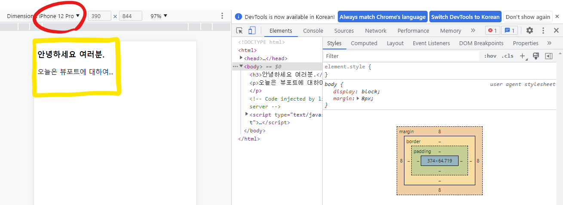Click the paragraph 오늘은 뷰포트에 대하여...
The width and height of the screenshot is (563, 205).
click(x=75, y=72)
